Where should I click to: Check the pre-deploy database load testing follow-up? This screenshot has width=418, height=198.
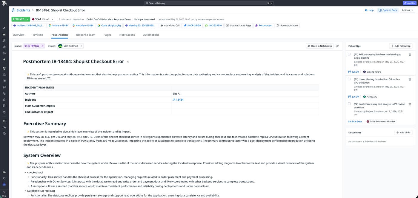[349, 54]
